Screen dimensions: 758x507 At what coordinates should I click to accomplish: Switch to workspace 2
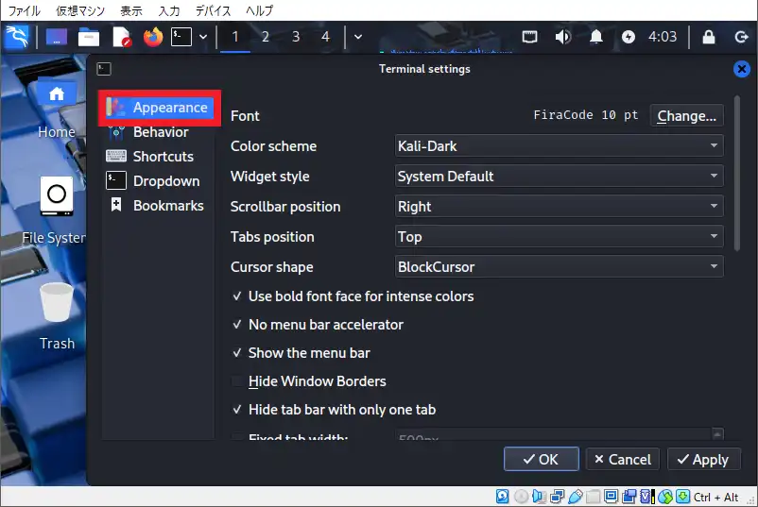pos(266,37)
